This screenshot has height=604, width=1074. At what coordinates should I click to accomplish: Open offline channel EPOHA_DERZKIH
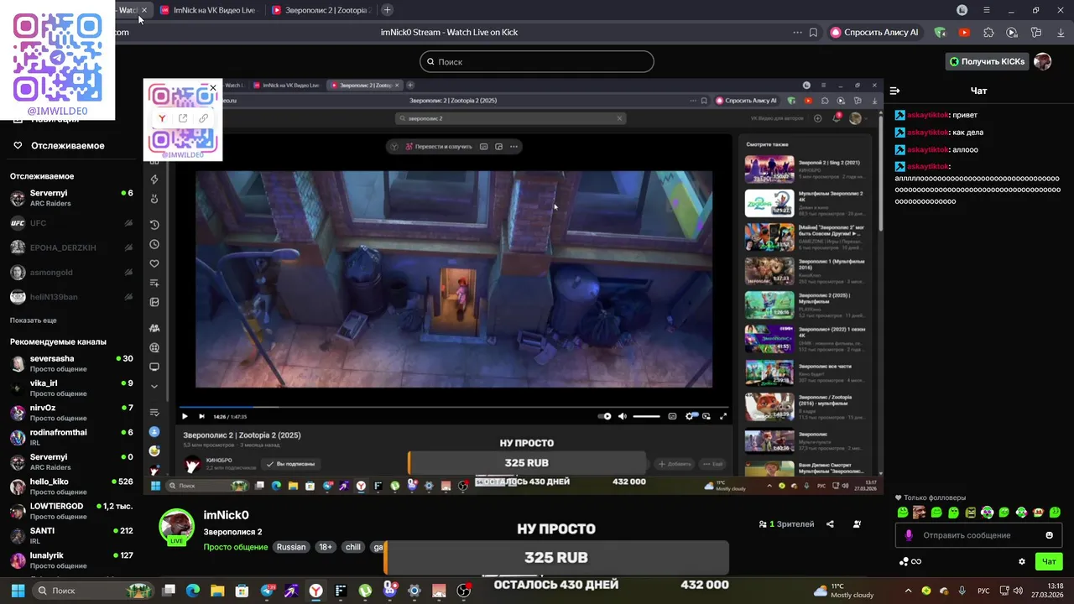point(71,247)
